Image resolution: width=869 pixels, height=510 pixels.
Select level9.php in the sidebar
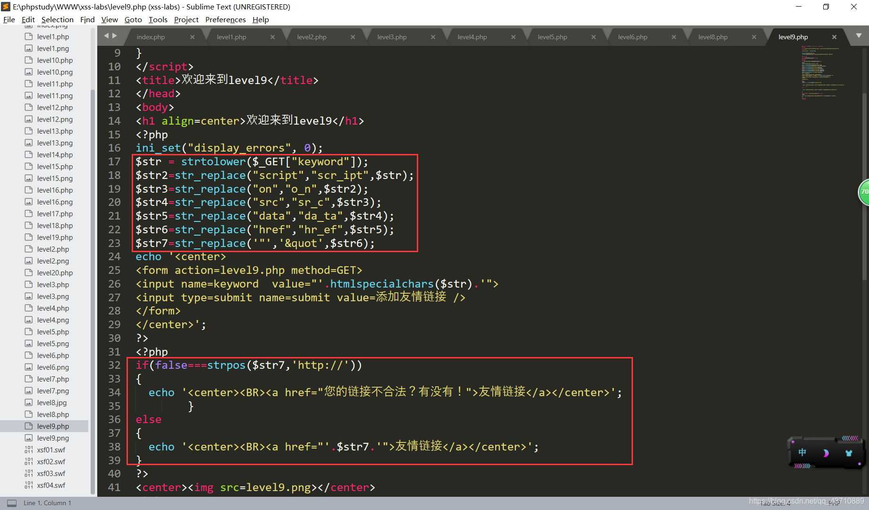53,426
